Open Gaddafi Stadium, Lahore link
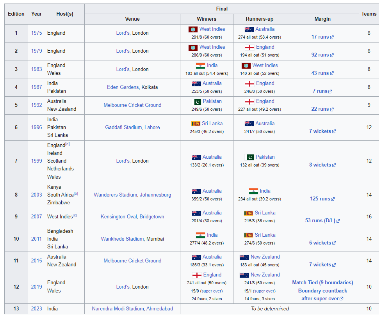Screen dimensions: 383x319 (x=132, y=128)
